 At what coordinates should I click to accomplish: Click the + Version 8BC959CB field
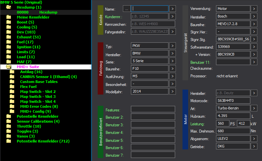233,54
